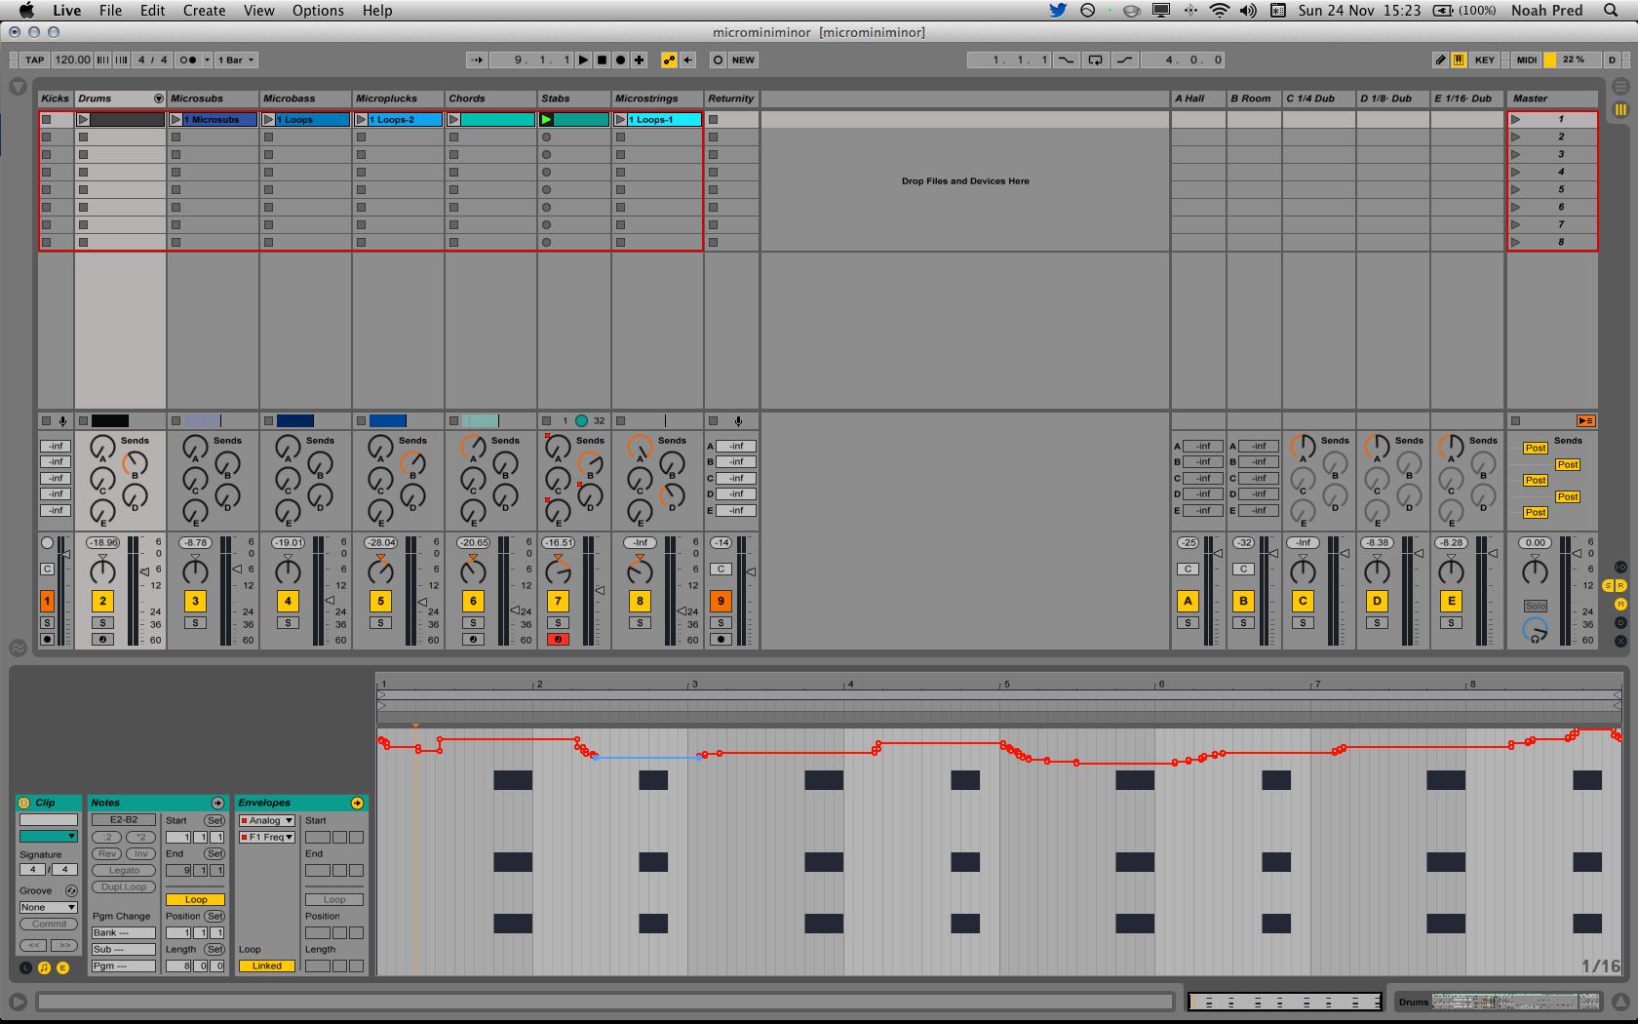The image size is (1638, 1024).
Task: Open the clip color dropdown
Action: (48, 836)
